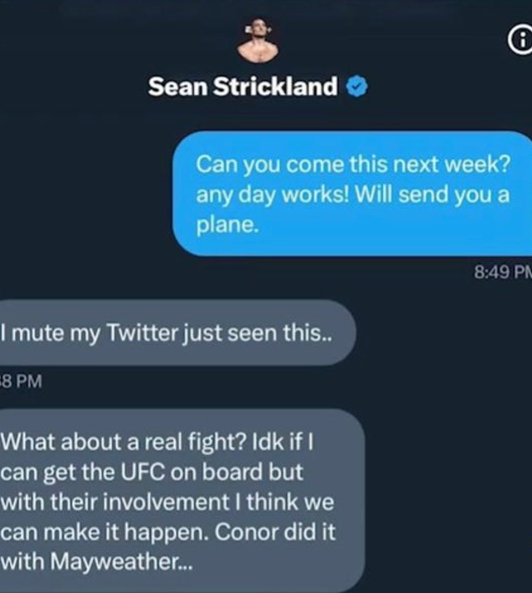The height and width of the screenshot is (593, 532).
Task: Select the "What about a real fight?" text
Action: coord(124,441)
